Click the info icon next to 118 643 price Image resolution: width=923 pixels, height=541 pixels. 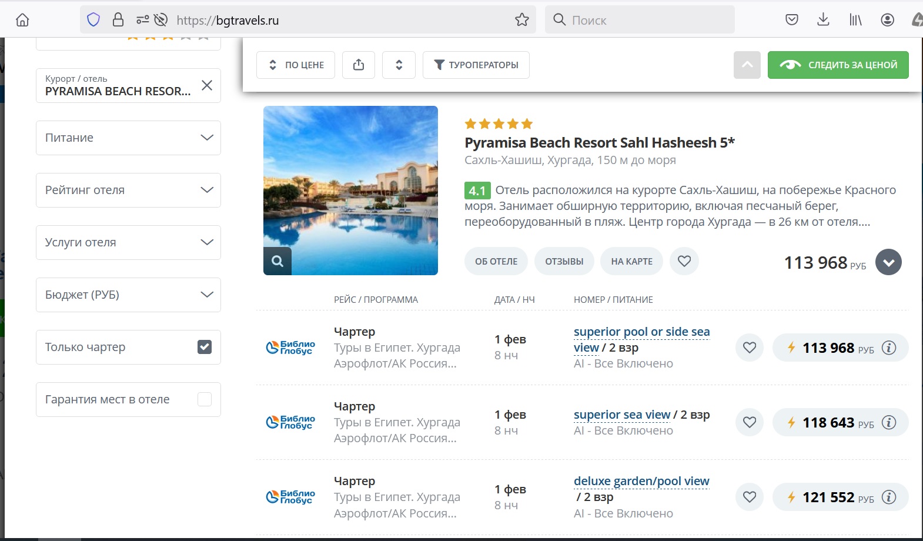point(889,422)
